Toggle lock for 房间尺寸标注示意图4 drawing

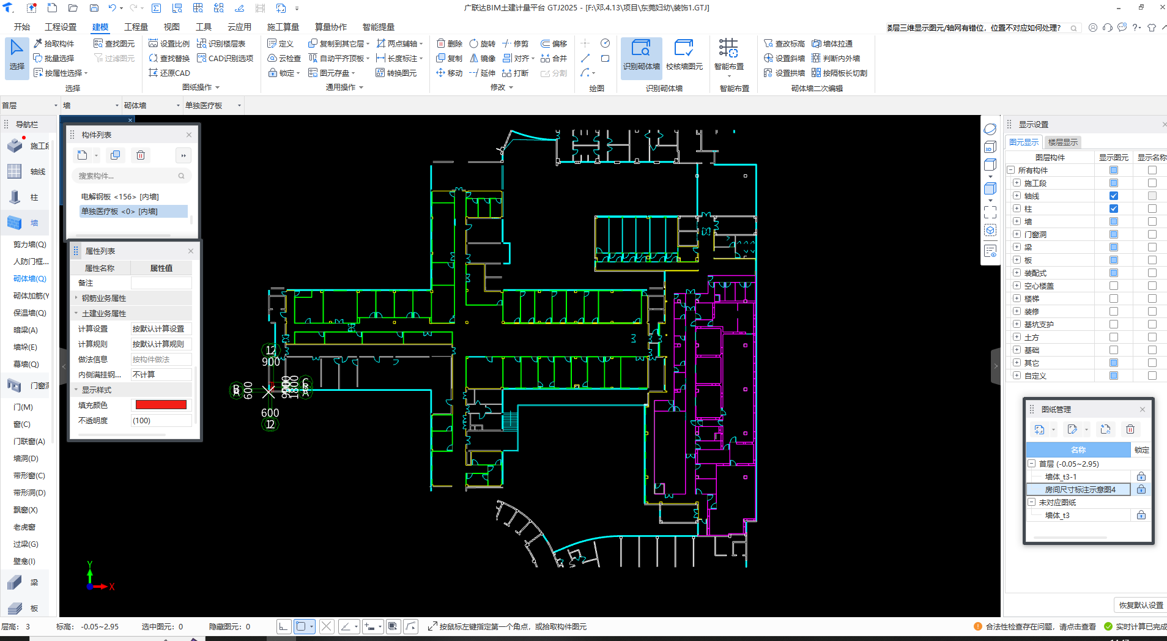tap(1141, 489)
